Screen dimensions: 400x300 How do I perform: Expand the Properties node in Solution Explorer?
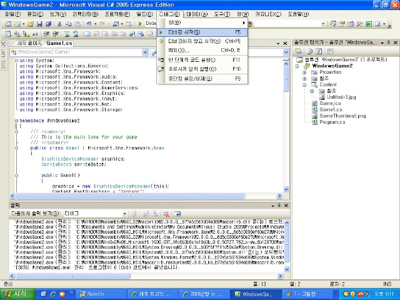tap(304, 72)
